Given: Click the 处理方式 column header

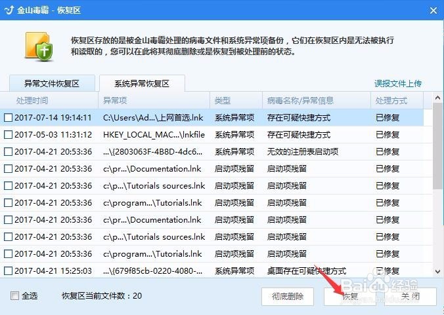Looking at the screenshot, I should point(397,100).
